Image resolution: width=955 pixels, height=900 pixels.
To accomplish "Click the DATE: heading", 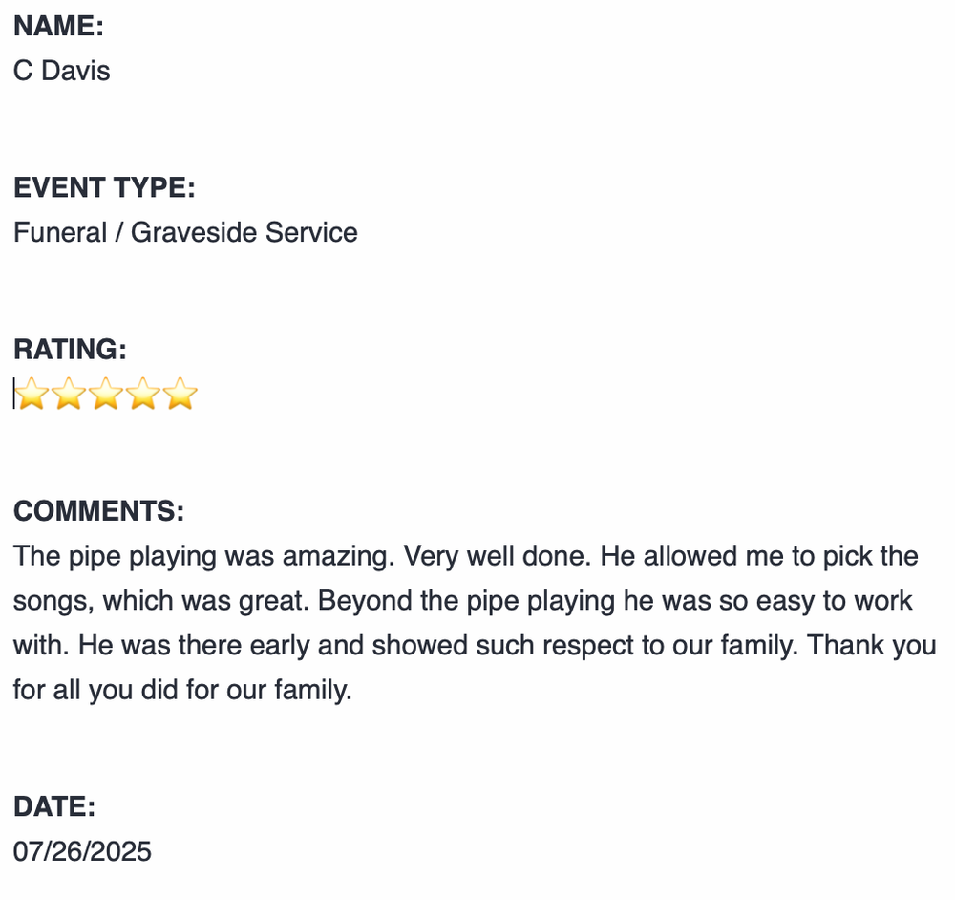I will click(x=54, y=807).
